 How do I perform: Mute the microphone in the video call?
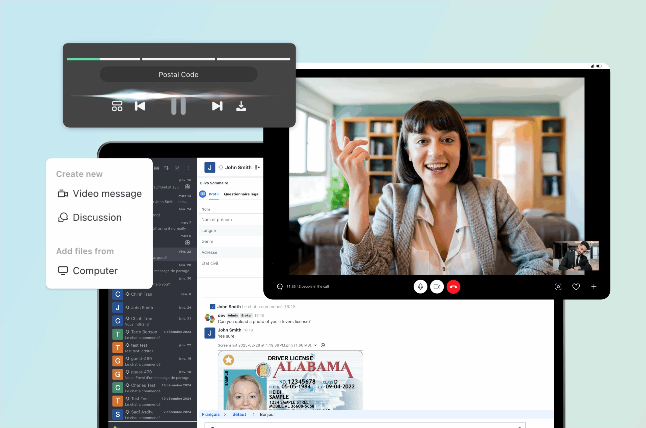point(420,287)
